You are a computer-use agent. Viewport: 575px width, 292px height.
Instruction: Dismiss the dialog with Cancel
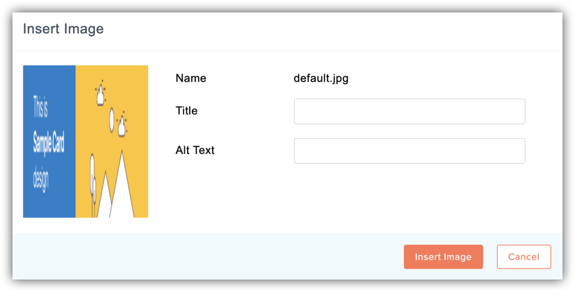(524, 257)
